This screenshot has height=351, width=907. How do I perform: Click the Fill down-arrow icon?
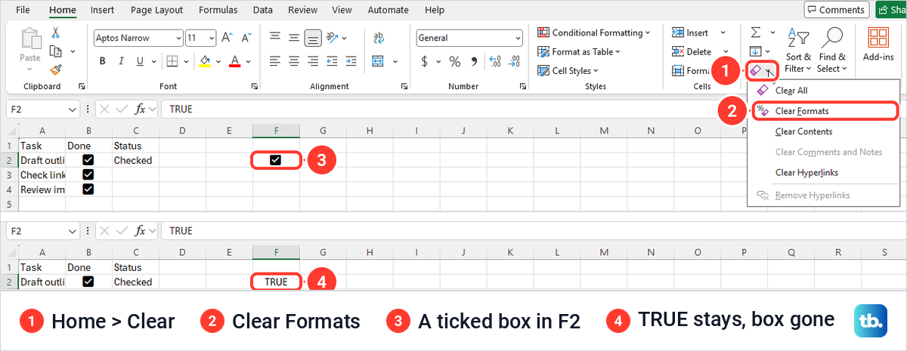[756, 51]
